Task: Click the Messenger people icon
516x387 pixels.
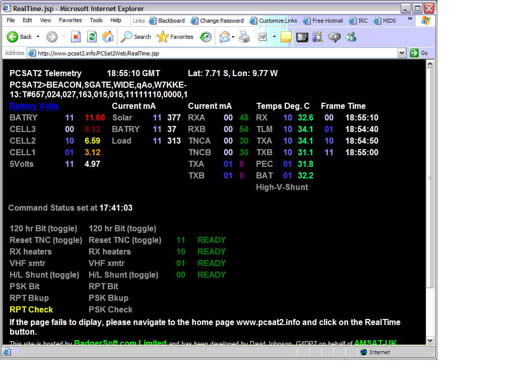Action: pos(351,37)
